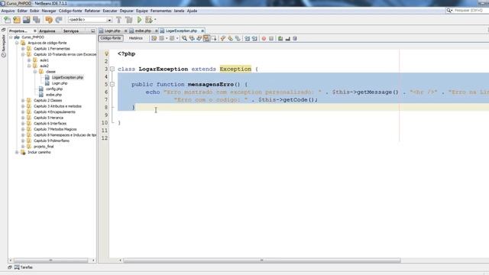This screenshot has height=275, width=489.
Task: Open the Arquivo menu
Action: 8,11
